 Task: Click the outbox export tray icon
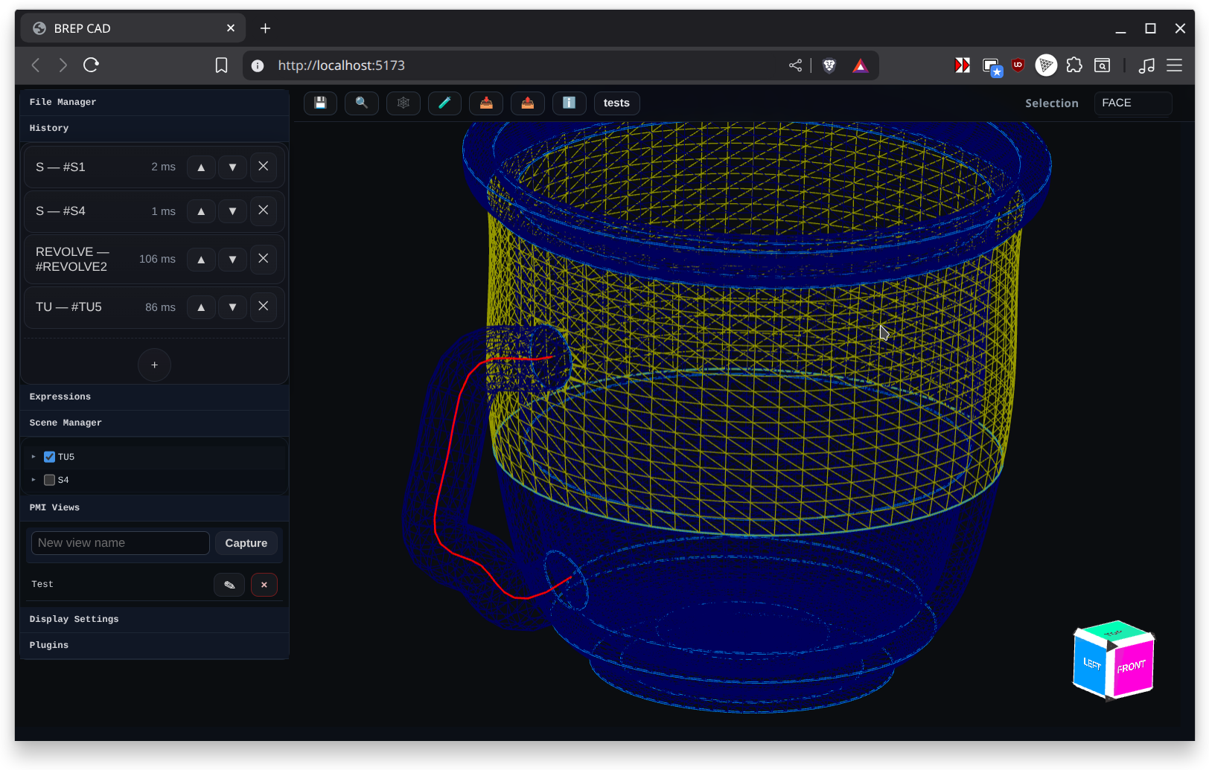527,103
